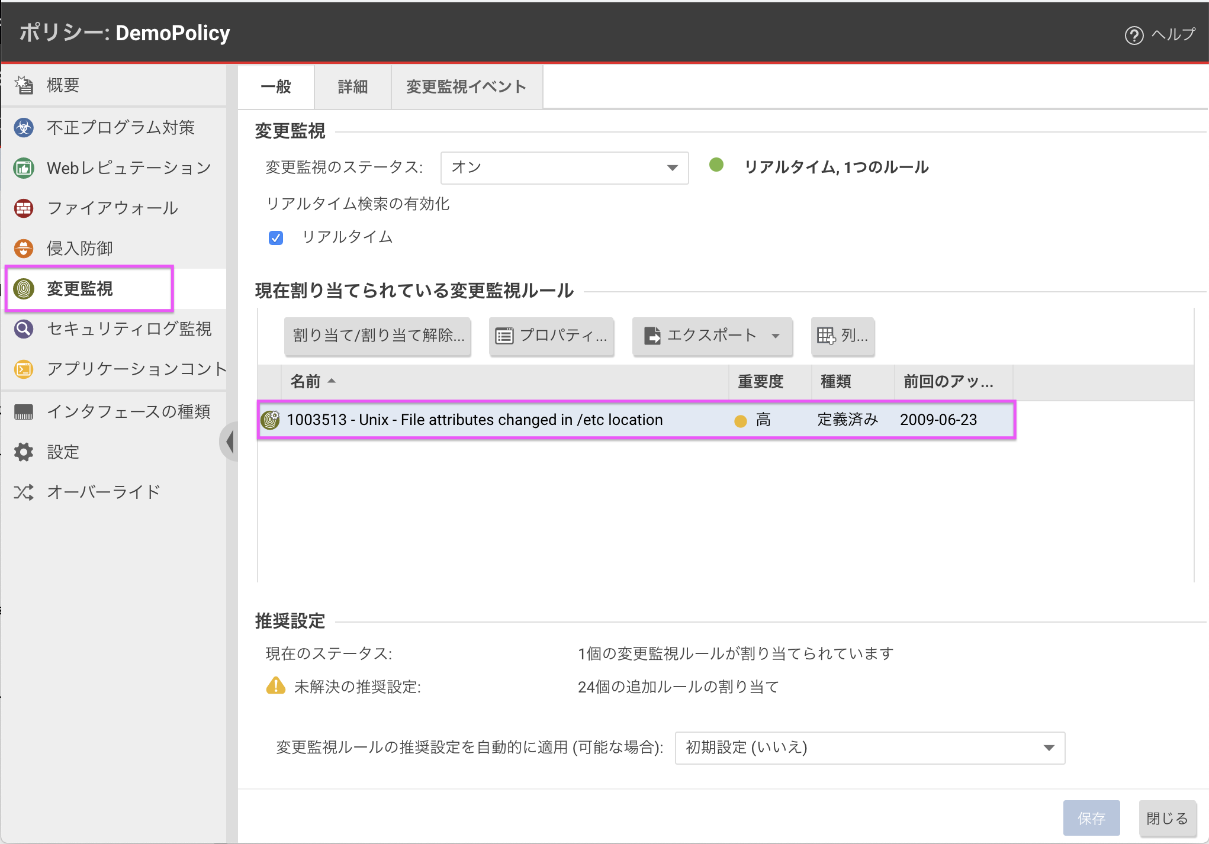Select the Webレピュテーション sidebar icon
This screenshot has width=1209, height=844.
(23, 167)
